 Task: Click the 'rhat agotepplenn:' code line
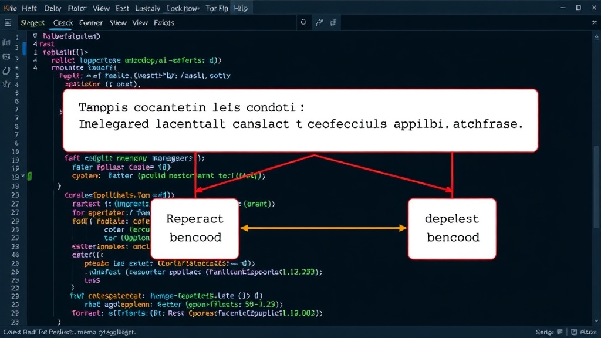(184, 305)
